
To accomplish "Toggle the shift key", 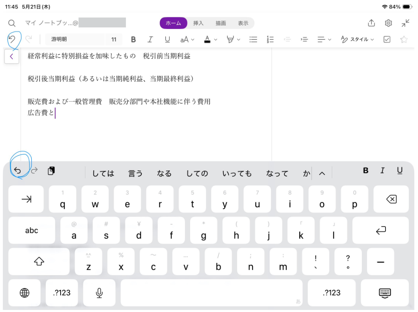I will 39,261.
